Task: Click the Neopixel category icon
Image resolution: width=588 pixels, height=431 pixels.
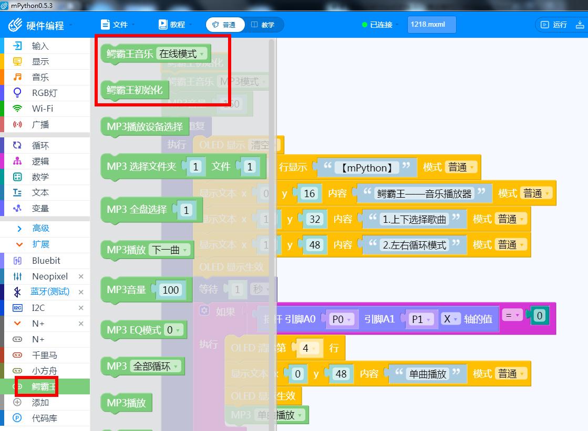Action: [x=17, y=276]
